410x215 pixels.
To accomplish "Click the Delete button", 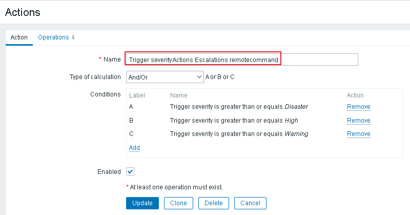I will (213, 203).
